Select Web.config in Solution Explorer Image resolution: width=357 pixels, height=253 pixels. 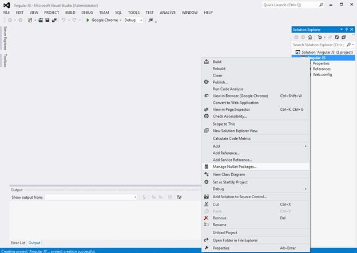[322, 75]
